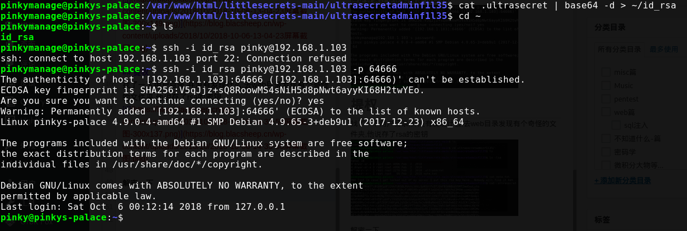
Task: Click the ECDSA key fingerprint line
Action: (x=212, y=90)
